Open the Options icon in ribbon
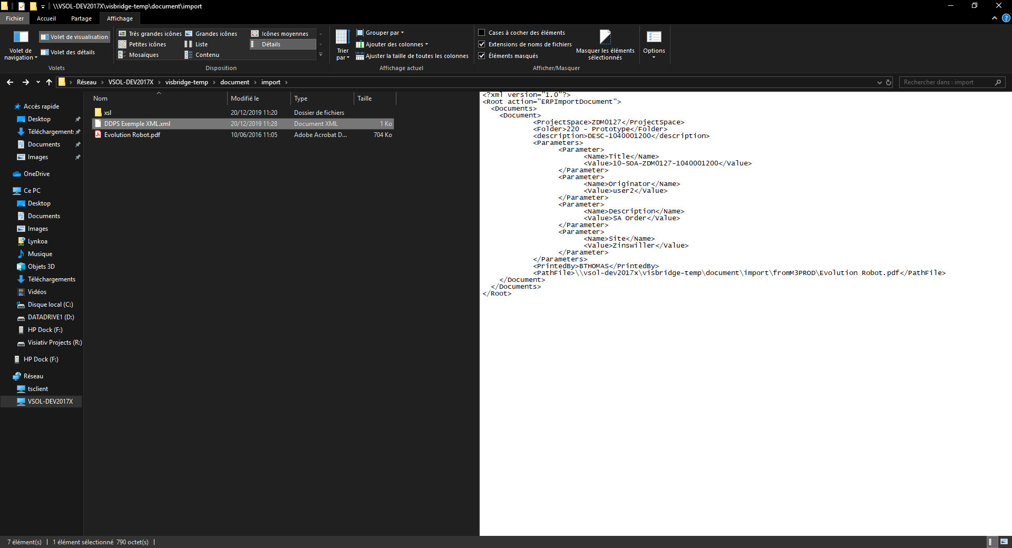 pyautogui.click(x=654, y=37)
